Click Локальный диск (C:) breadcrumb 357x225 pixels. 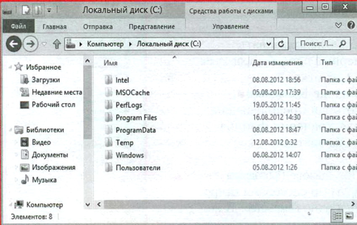point(169,44)
